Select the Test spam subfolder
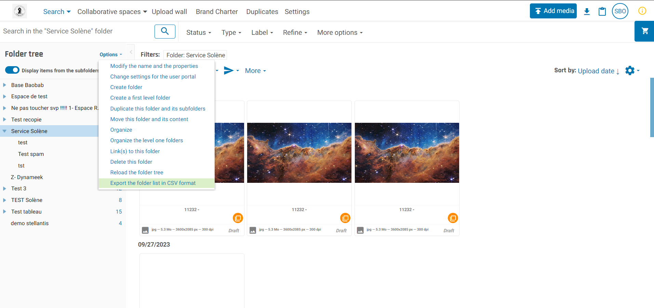Screen dimensions: 654x308 coord(31,154)
